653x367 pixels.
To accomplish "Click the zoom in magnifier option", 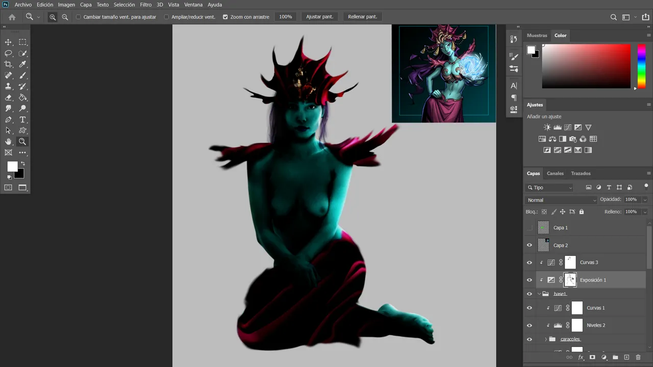I will tap(53, 17).
